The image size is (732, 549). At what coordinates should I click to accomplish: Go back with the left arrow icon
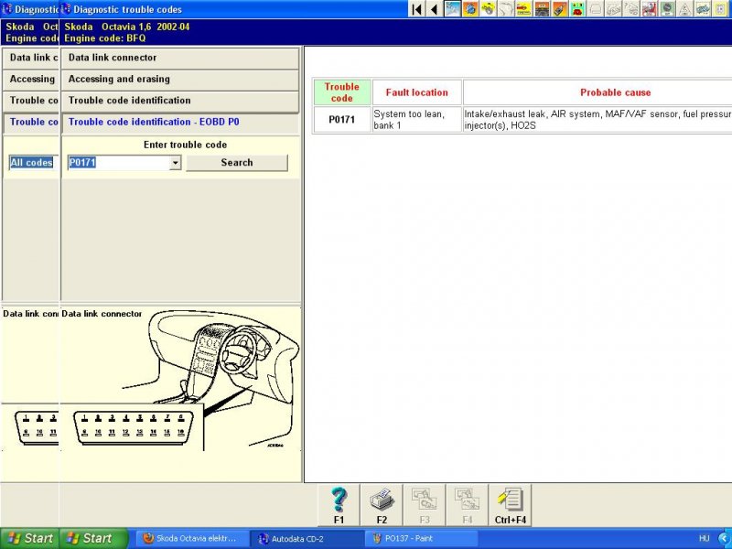[x=434, y=9]
